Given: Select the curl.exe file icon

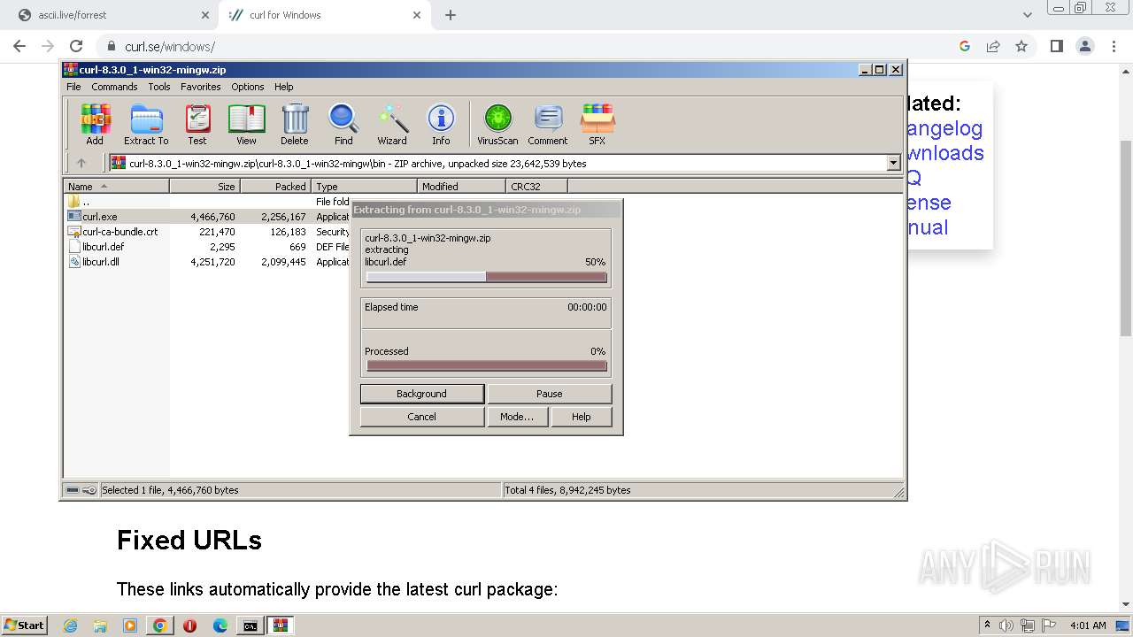Looking at the screenshot, I should pyautogui.click(x=74, y=217).
